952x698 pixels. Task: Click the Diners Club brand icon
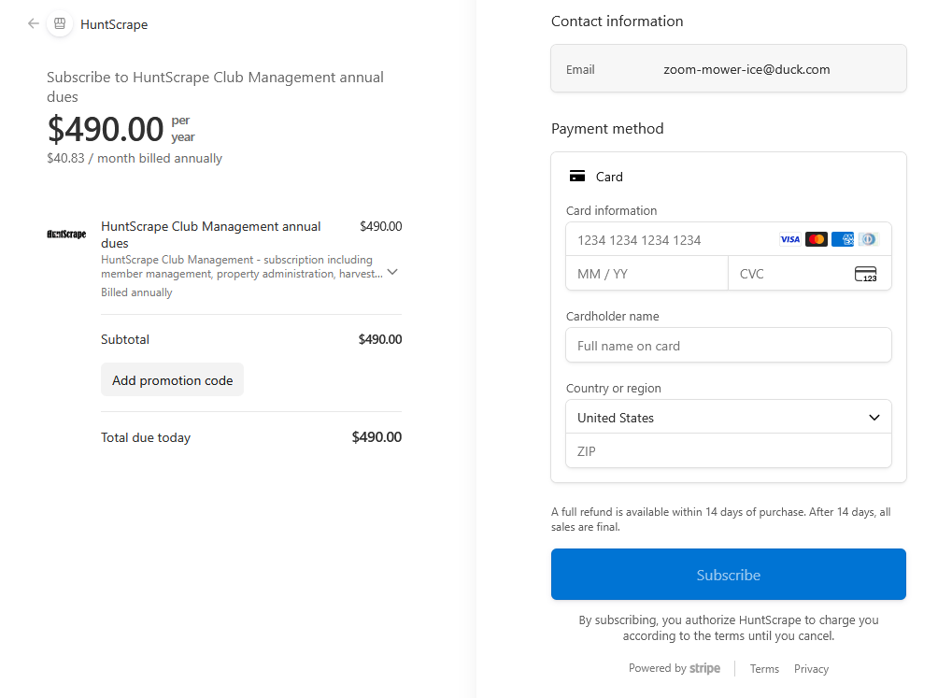click(868, 239)
